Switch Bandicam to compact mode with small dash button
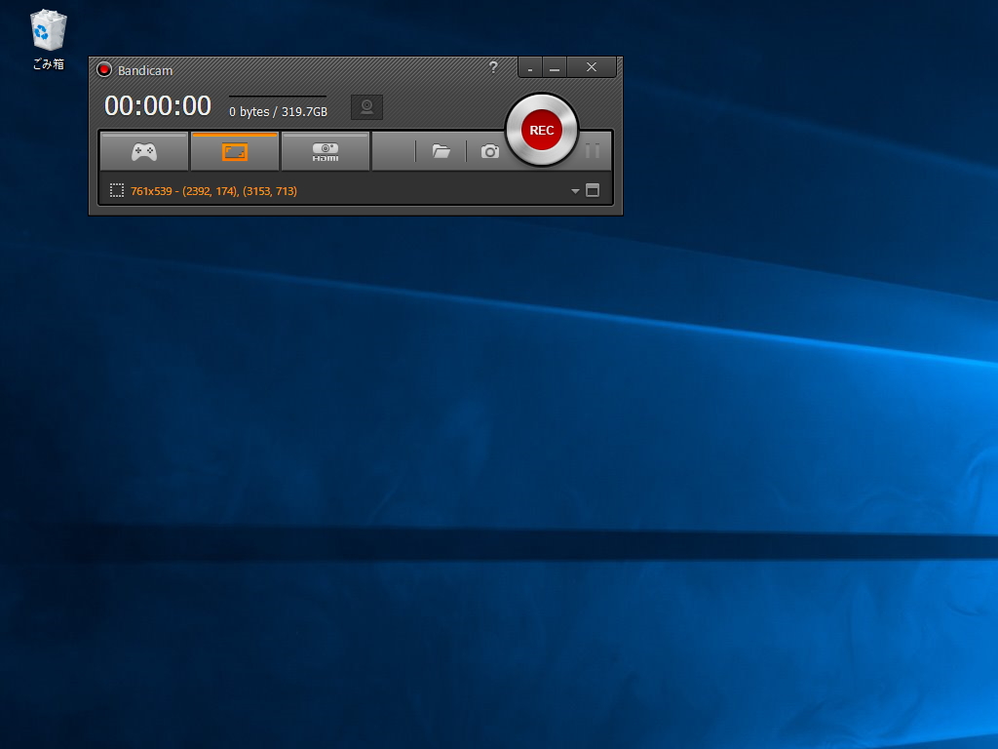Screen dimensions: 998x749 530,67
